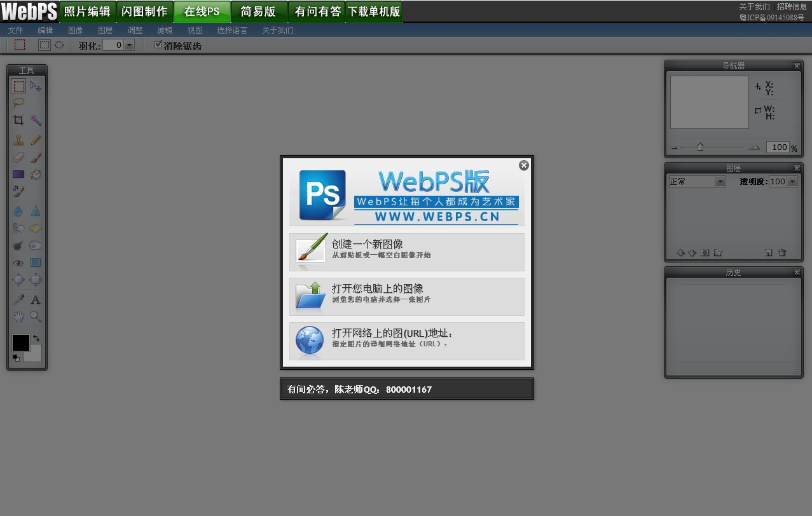The image size is (812, 516).
Task: Select the Eraser tool
Action: [19, 157]
